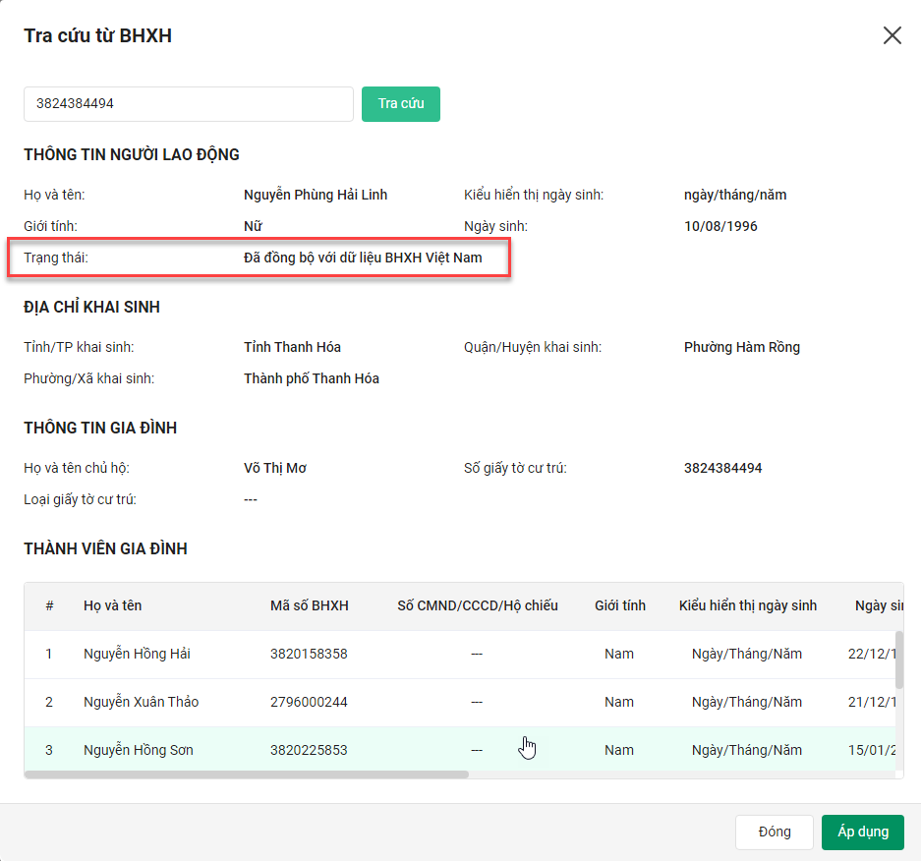This screenshot has height=861, width=921.
Task: Select the row for Nguyễn Hồng Sơn
Action: 460,749
